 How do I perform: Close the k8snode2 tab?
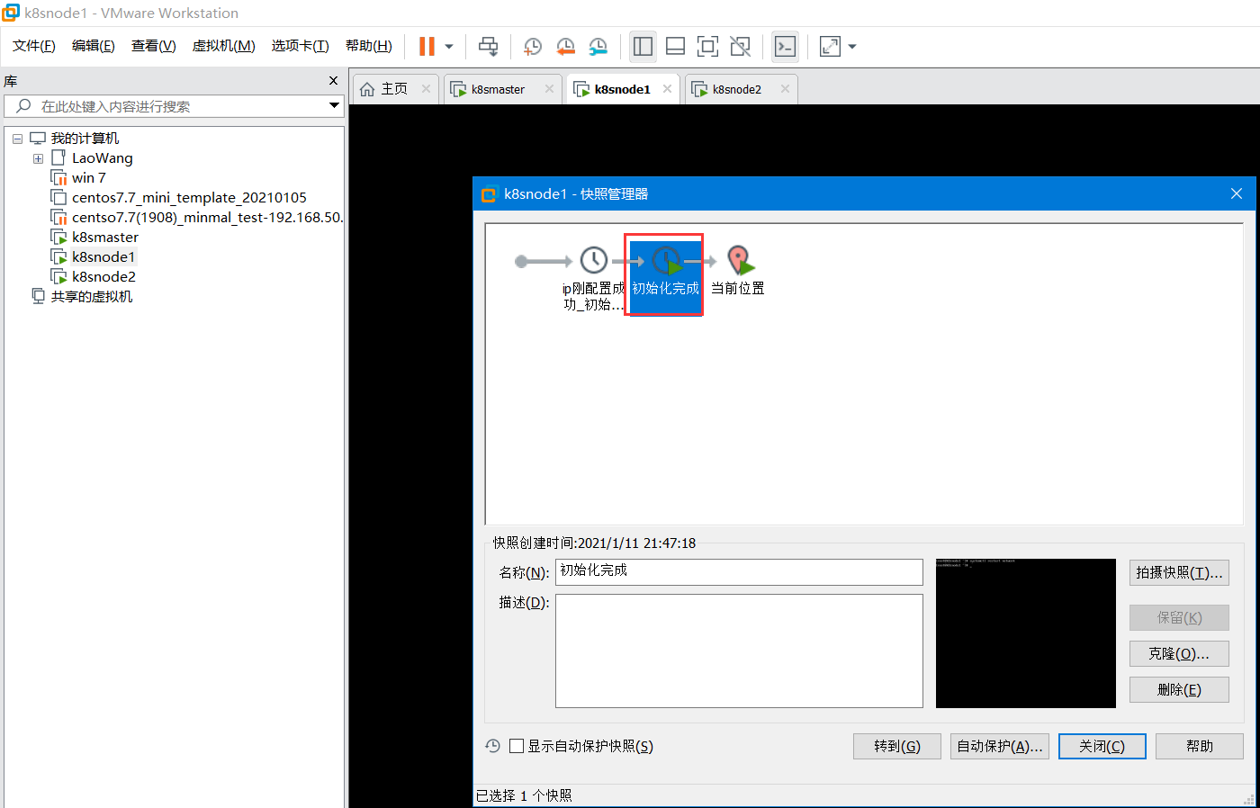click(x=785, y=89)
